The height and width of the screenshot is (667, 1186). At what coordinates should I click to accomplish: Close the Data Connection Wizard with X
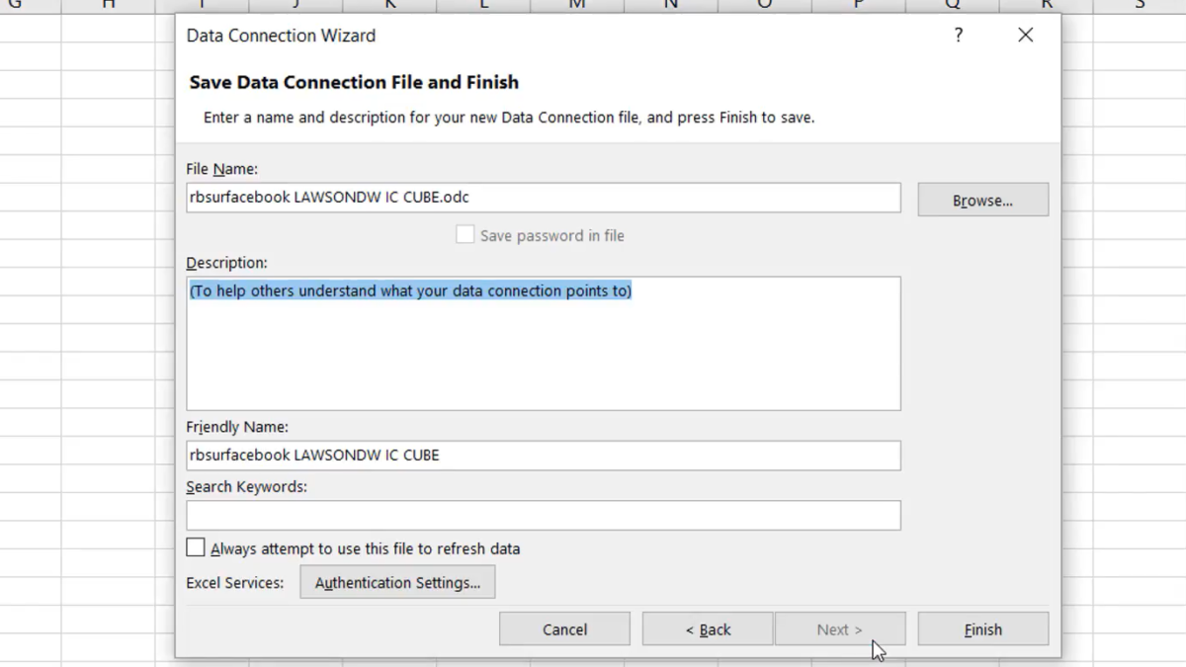click(1025, 35)
